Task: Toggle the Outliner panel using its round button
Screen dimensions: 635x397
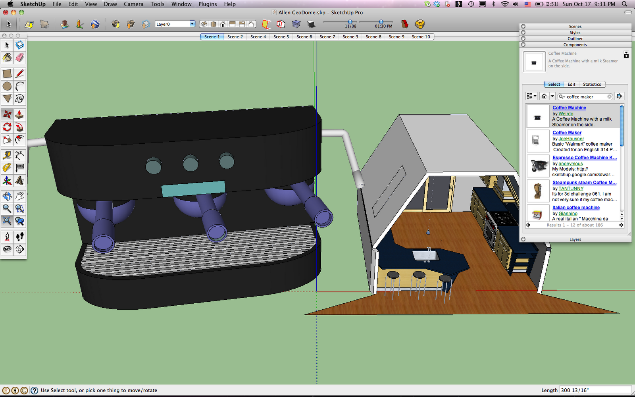Action: click(x=523, y=39)
